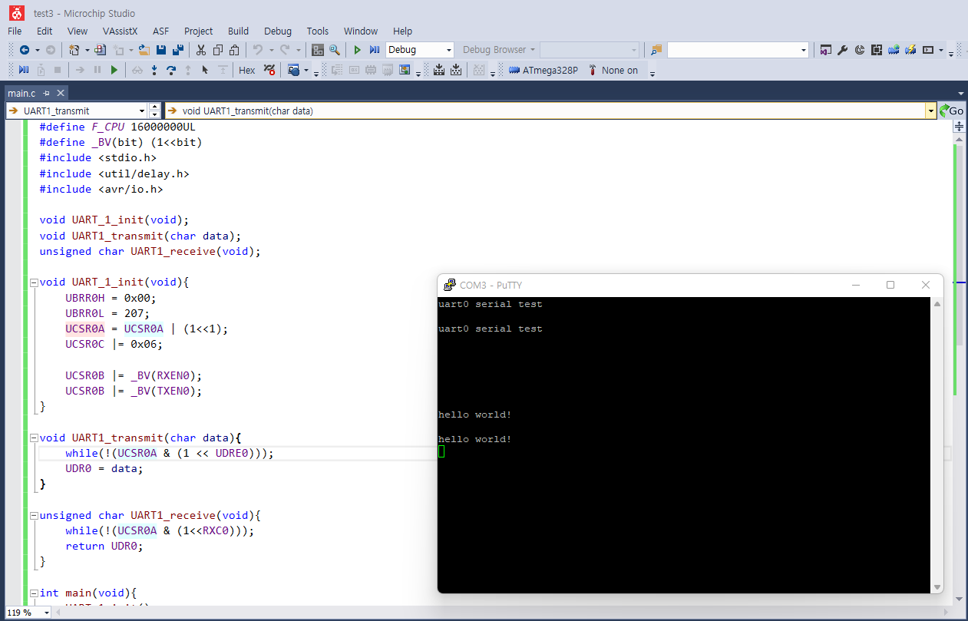Viewport: 968px width, 621px height.
Task: Open the Tools menu
Action: pyautogui.click(x=317, y=31)
